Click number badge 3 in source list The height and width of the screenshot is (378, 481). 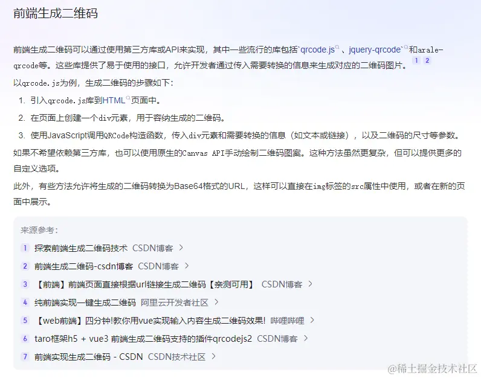click(x=25, y=284)
